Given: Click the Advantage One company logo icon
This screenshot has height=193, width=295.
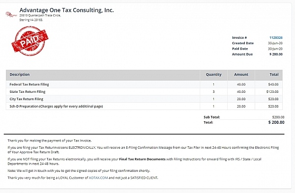Looking at the screenshot, I should click(x=11, y=14).
